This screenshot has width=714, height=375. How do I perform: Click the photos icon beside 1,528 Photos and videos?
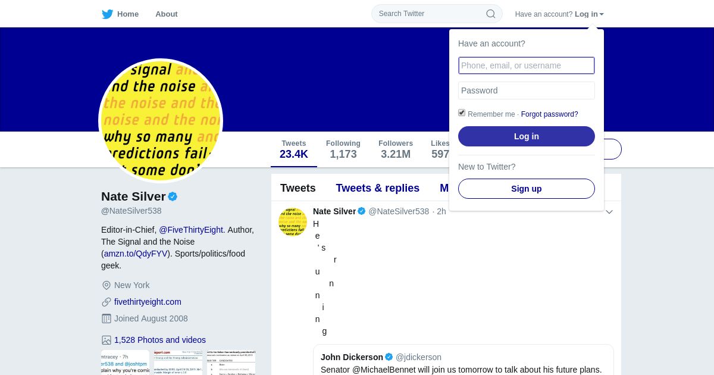(x=107, y=340)
